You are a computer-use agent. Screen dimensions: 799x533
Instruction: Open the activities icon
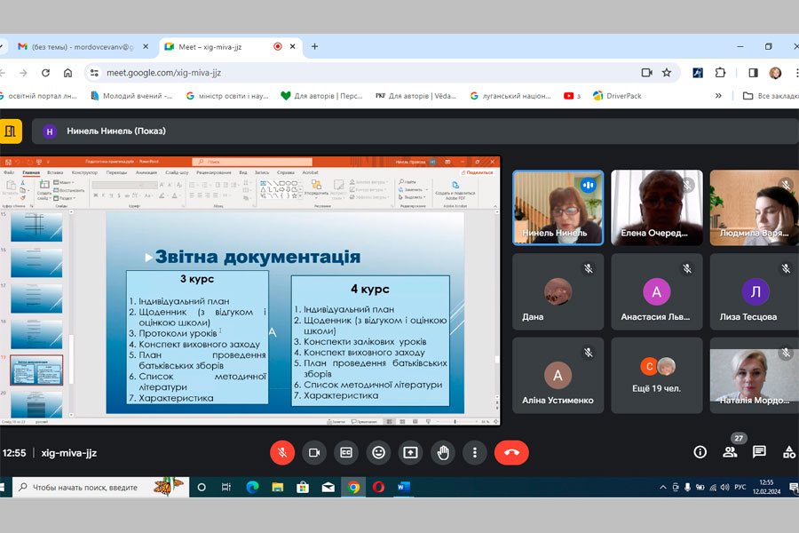click(789, 452)
